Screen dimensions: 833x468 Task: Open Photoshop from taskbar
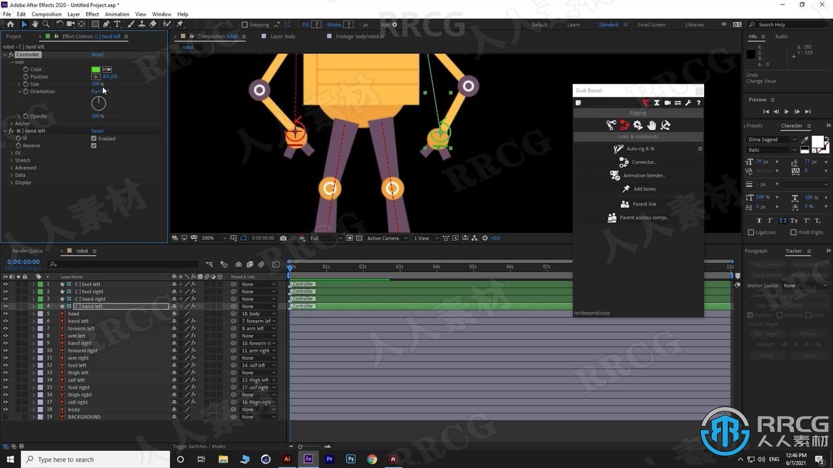351,459
